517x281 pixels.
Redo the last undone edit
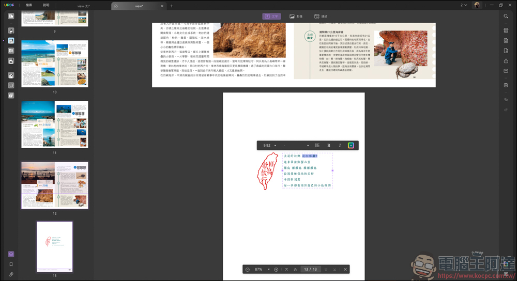(506, 110)
